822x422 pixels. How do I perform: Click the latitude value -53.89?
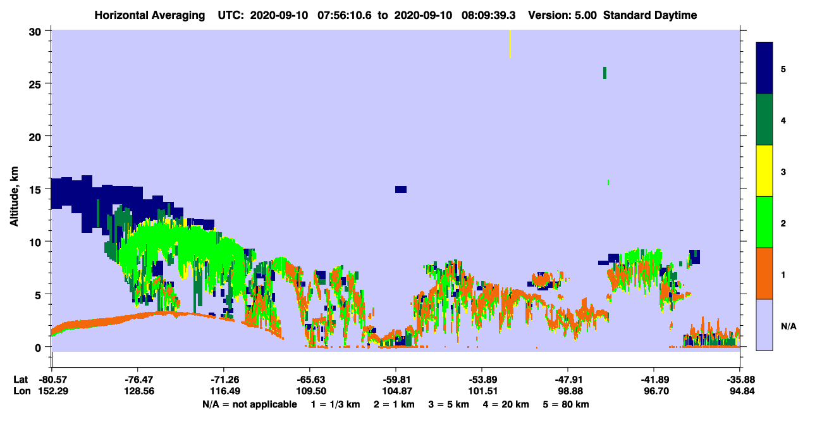[x=482, y=380]
